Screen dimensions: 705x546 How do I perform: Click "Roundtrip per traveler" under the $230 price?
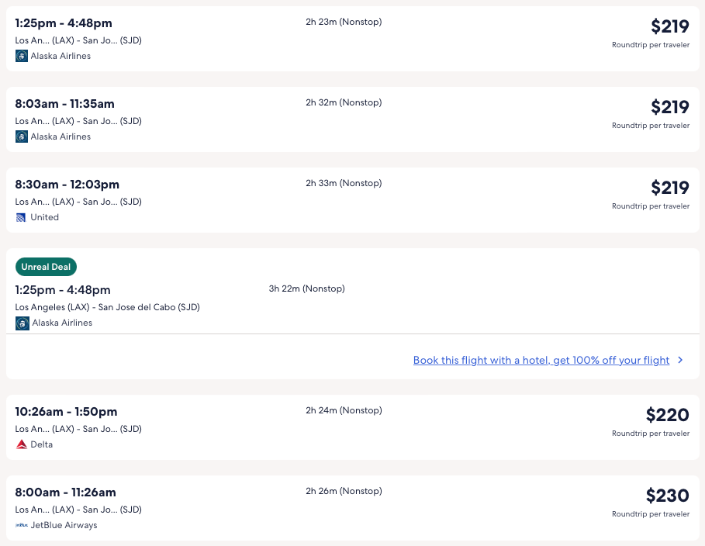(650, 514)
